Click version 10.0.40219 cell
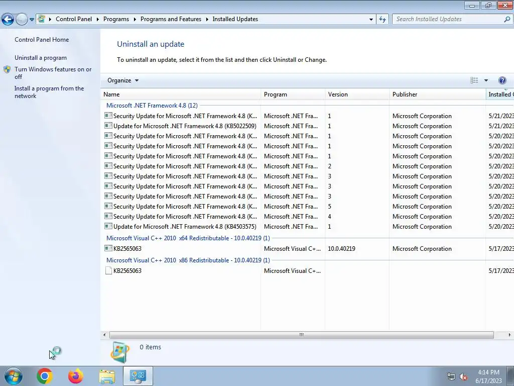514x386 pixels. pyautogui.click(x=341, y=248)
